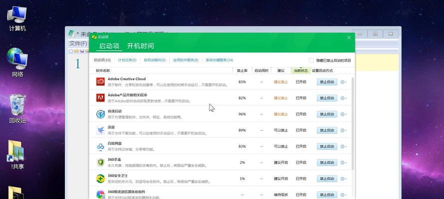The width and height of the screenshot is (444, 199).
Task: Select the 计划任务(0) sub-tab
Action: tap(127, 60)
